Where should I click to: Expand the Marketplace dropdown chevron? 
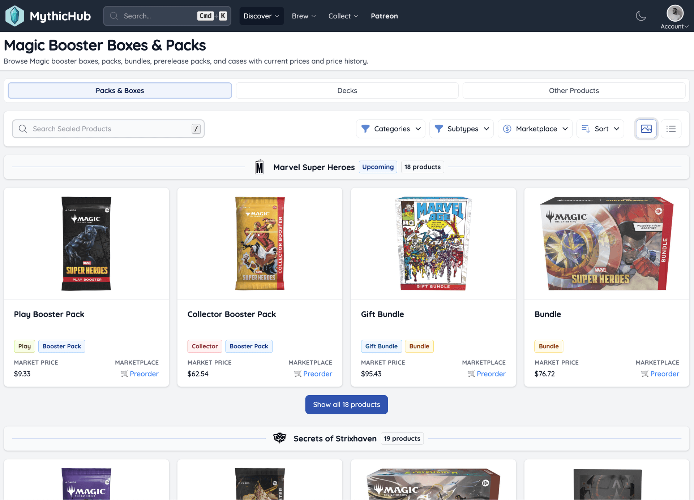[565, 129]
